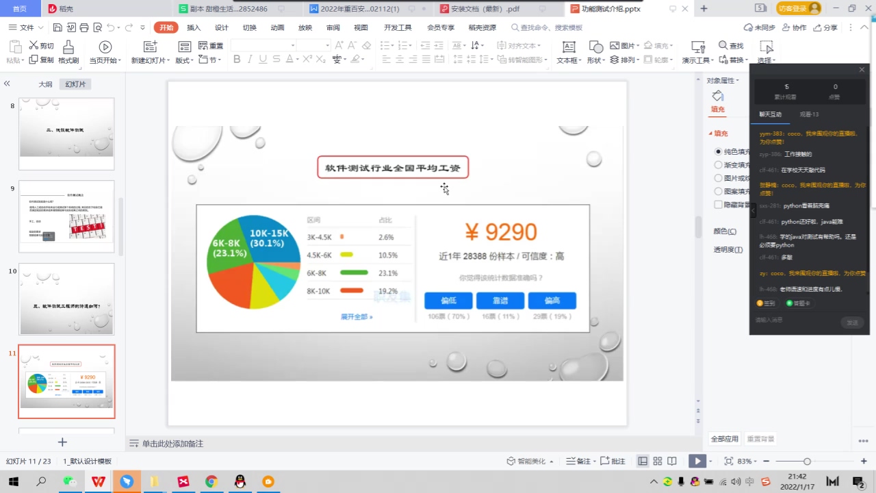
Task: Click the Share (分享) button
Action: pos(825,27)
